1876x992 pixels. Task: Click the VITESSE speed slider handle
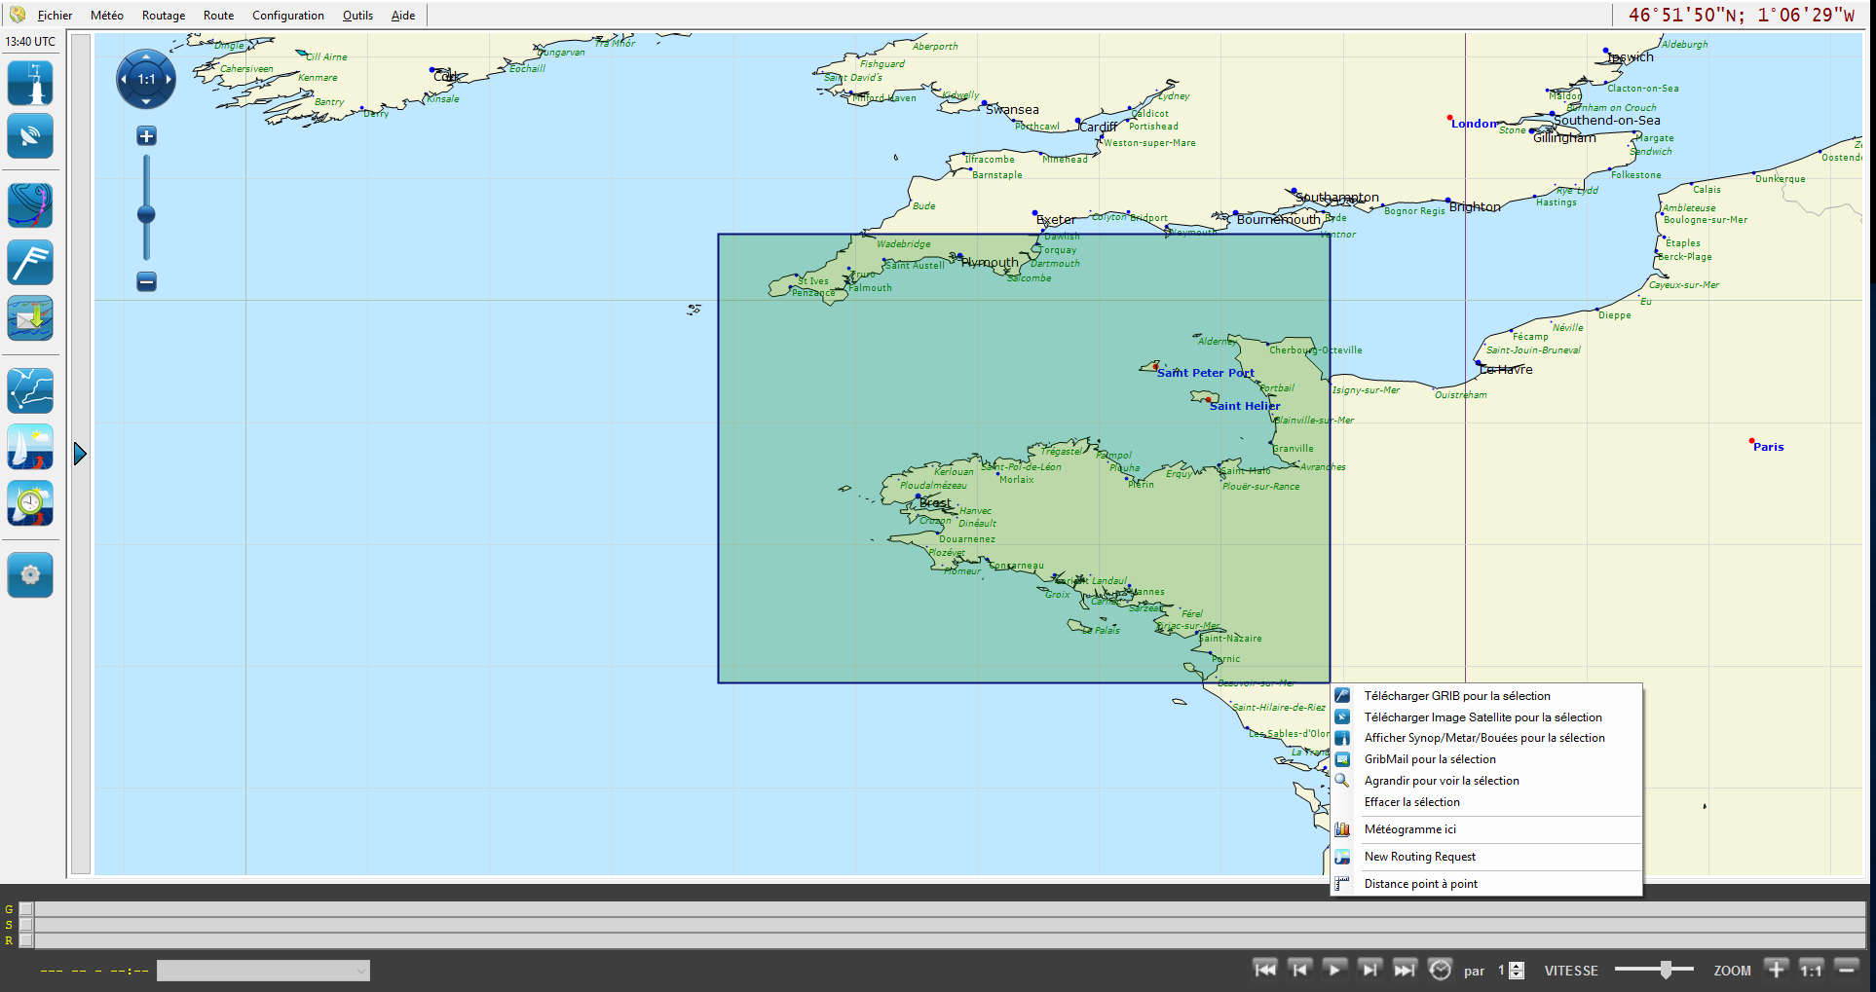click(1666, 970)
